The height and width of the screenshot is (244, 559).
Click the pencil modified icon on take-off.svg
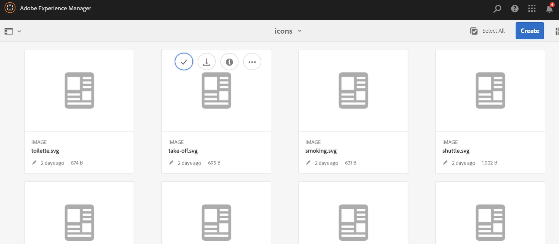click(171, 163)
